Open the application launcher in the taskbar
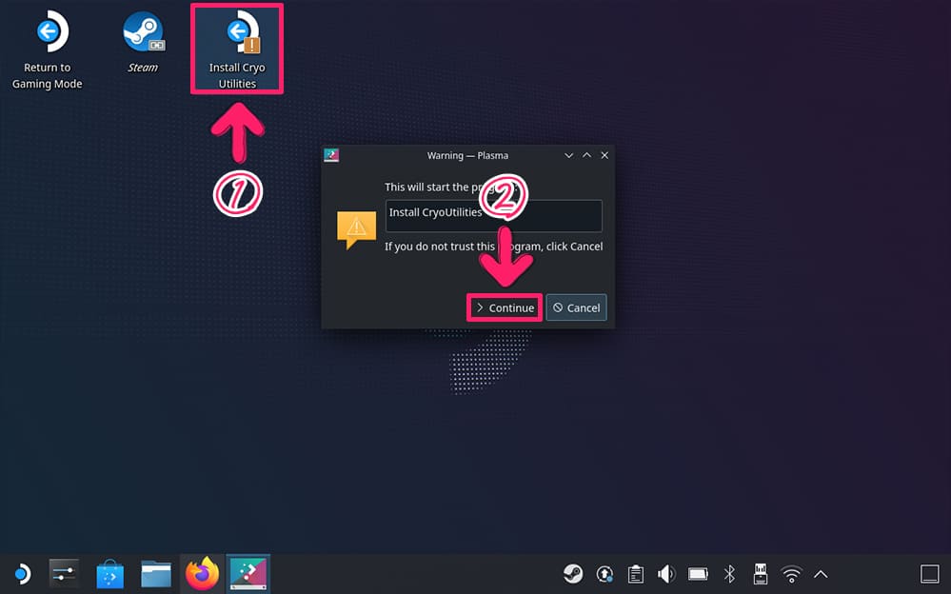Image resolution: width=951 pixels, height=594 pixels. click(22, 573)
